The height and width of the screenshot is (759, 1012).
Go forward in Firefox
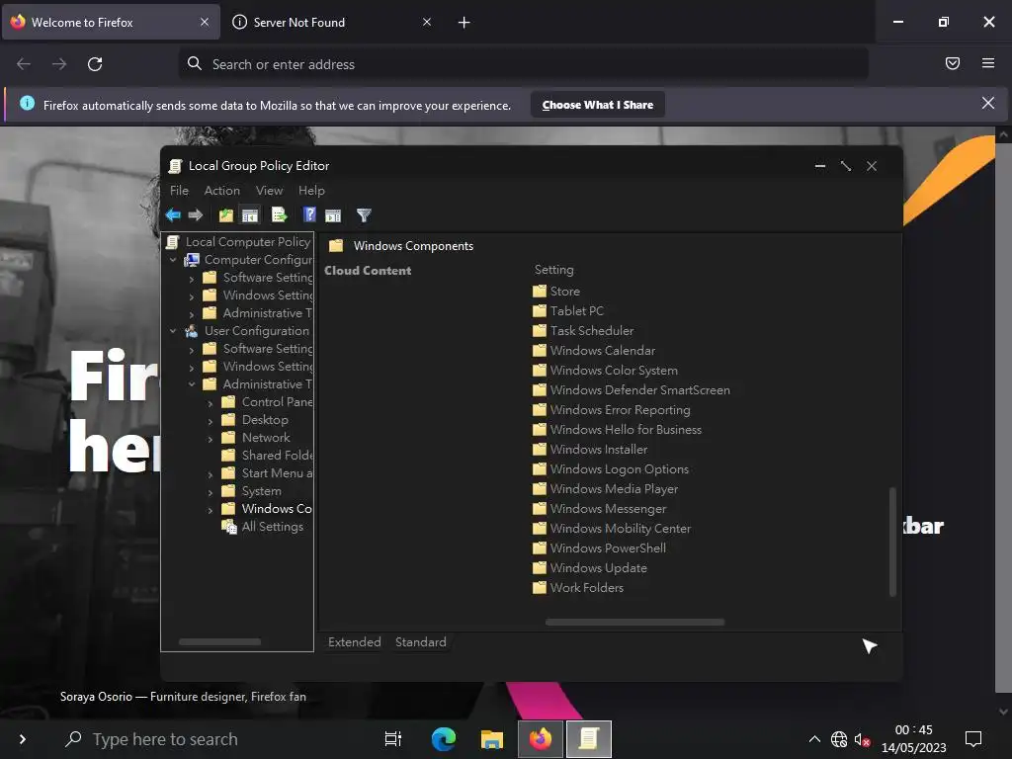(59, 64)
